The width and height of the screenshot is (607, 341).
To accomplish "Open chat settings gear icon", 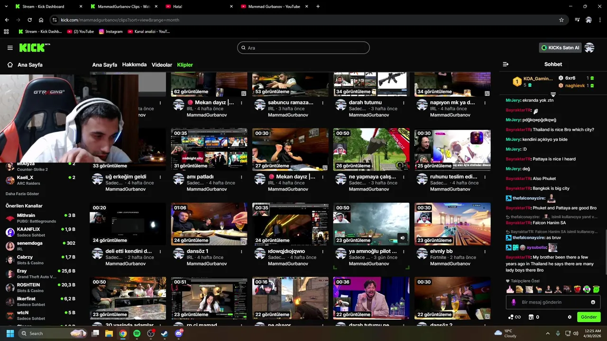I will pos(570,317).
